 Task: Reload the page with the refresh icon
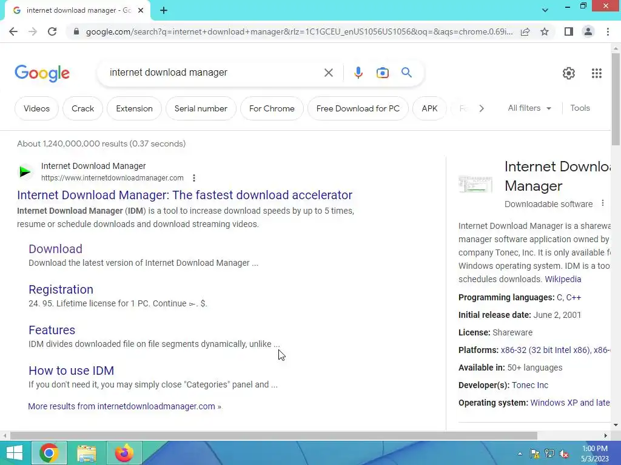tap(52, 31)
